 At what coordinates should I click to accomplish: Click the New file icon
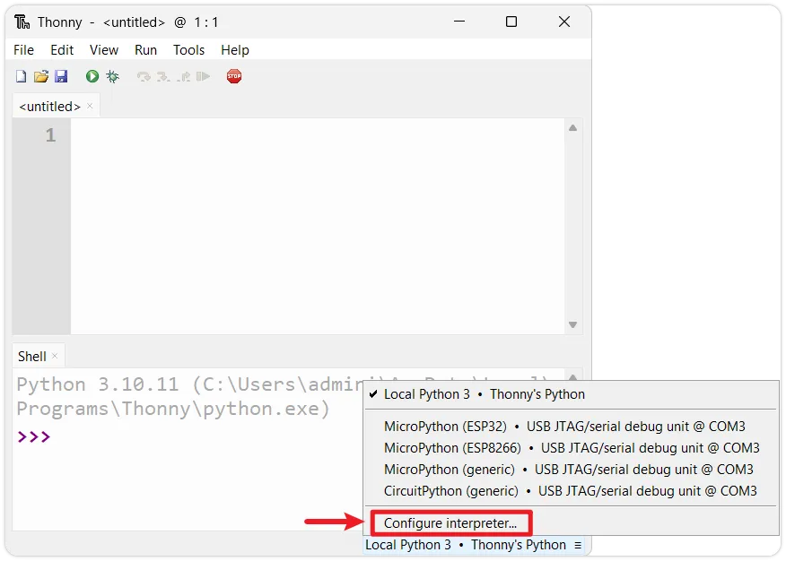pyautogui.click(x=21, y=77)
